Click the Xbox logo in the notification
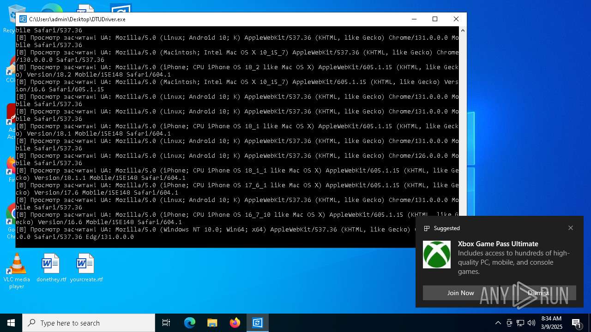This screenshot has height=332, width=591. 437,255
